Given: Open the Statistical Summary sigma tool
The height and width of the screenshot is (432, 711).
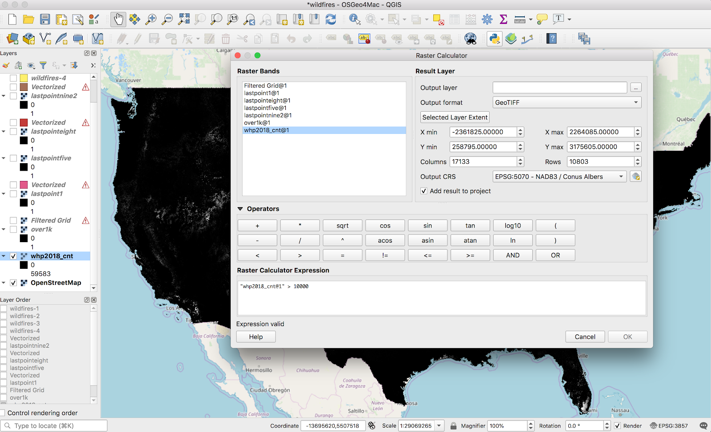Looking at the screenshot, I should (x=503, y=19).
